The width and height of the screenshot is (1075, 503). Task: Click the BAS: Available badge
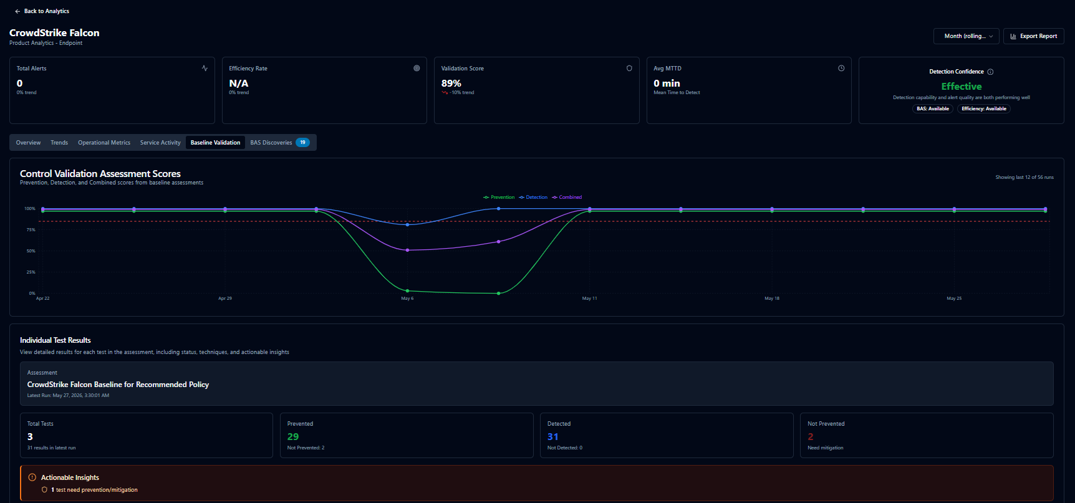pos(933,108)
